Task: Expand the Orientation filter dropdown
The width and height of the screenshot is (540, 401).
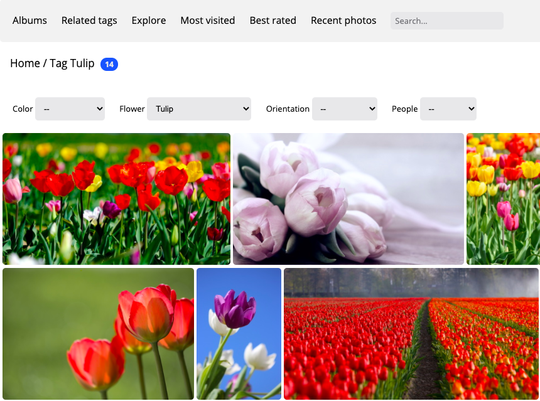Action: click(344, 109)
